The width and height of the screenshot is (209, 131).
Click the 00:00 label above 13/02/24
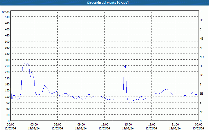tap(199, 125)
